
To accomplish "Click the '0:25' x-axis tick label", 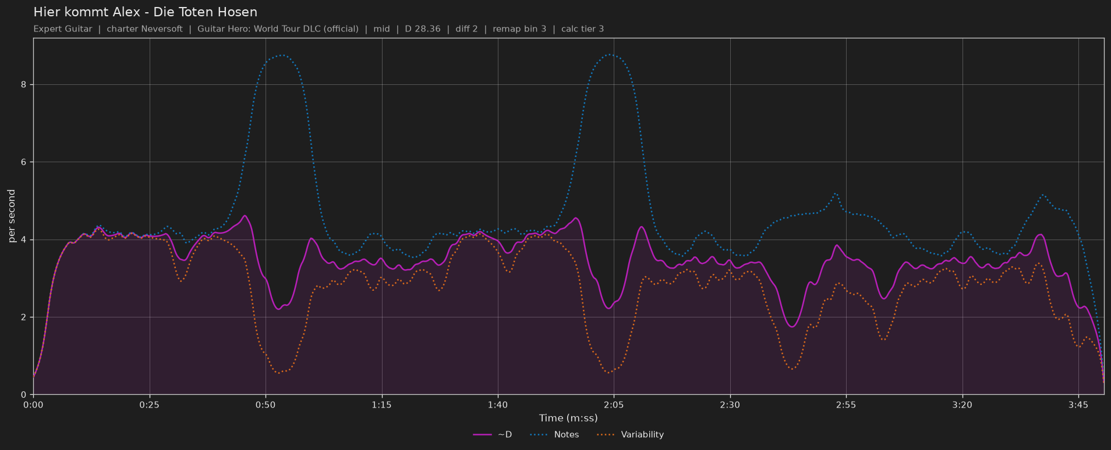I will click(x=150, y=405).
